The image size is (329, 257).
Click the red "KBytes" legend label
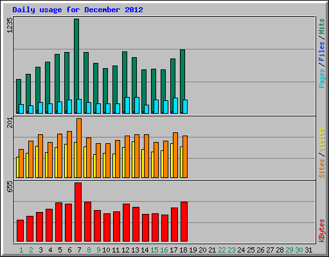click(x=322, y=231)
